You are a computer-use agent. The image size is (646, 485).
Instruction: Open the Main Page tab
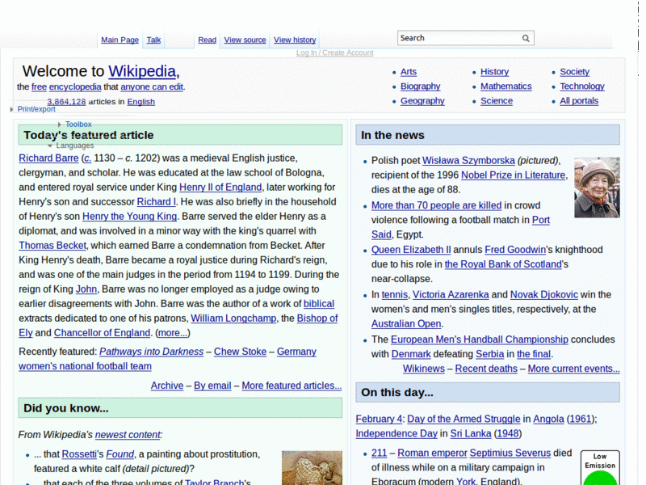pyautogui.click(x=120, y=40)
